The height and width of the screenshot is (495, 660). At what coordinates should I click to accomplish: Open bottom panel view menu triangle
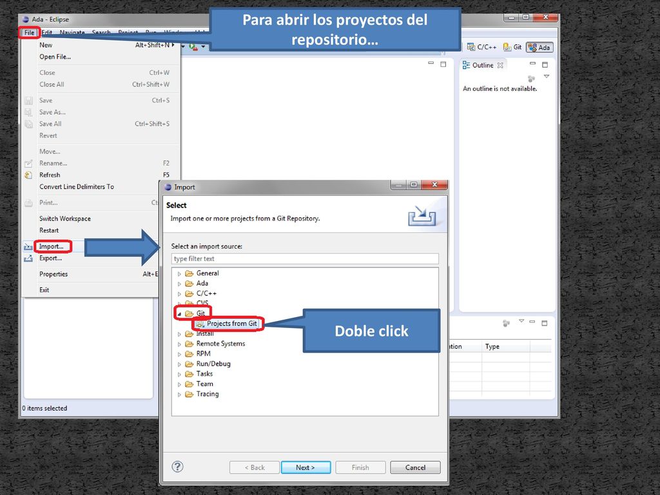pos(521,321)
